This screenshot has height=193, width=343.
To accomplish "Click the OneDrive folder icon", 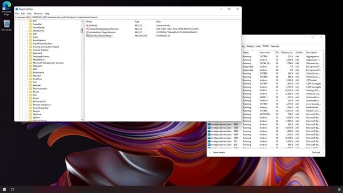I will [x=31, y=79].
